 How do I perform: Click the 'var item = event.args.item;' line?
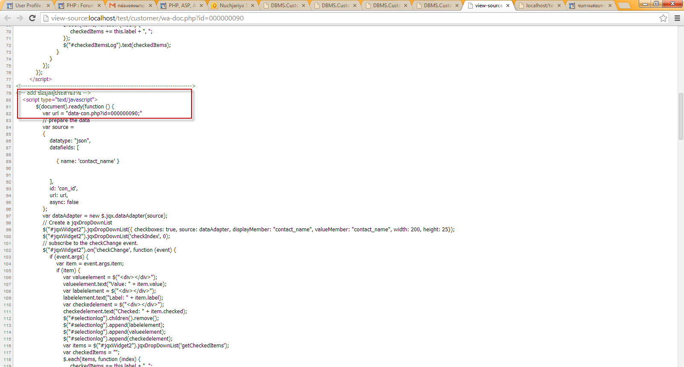[90, 264]
